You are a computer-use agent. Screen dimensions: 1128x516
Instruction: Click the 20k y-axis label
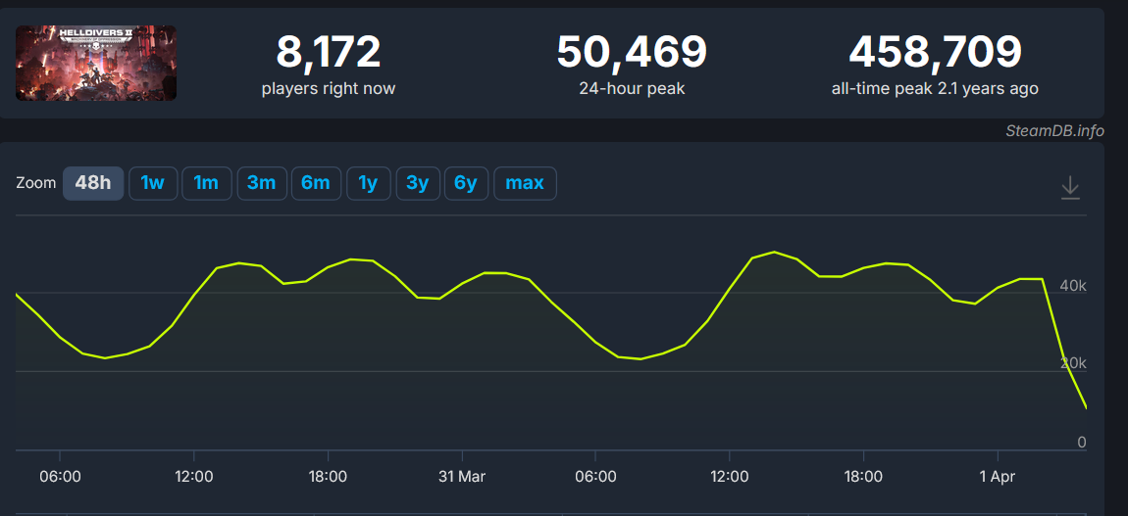pos(1073,364)
